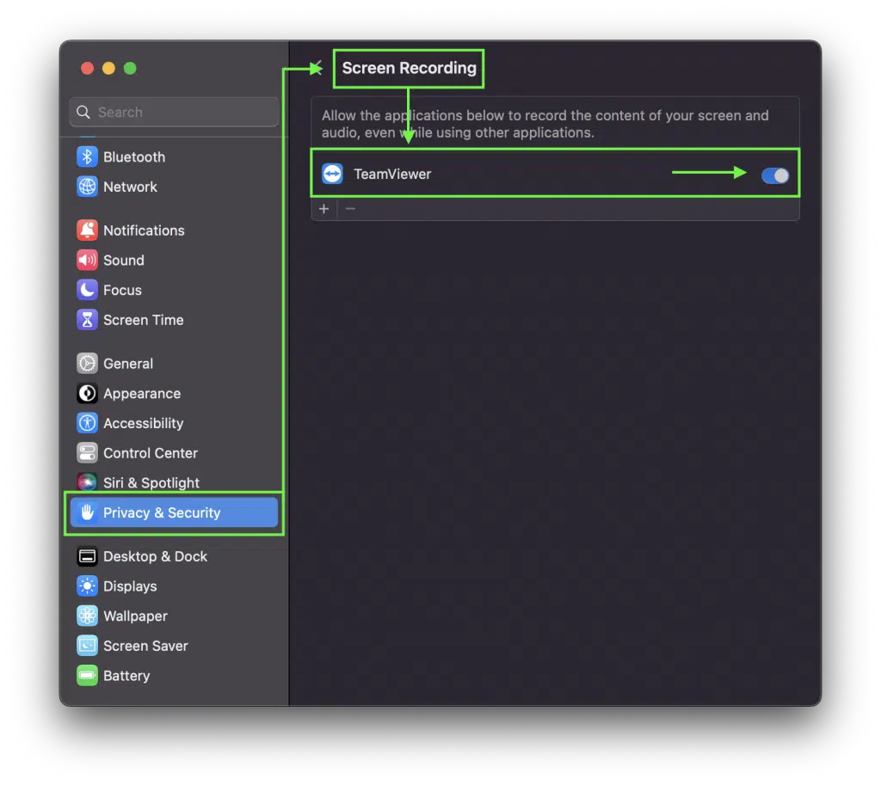Click the Privacy & Security hand icon
The width and height of the screenshot is (881, 785).
[87, 512]
